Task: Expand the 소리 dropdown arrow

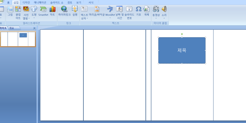Action: point(164,18)
